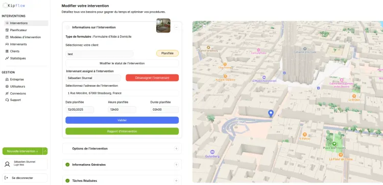
Task: Expand the Informations Générales section
Action: click(176, 165)
